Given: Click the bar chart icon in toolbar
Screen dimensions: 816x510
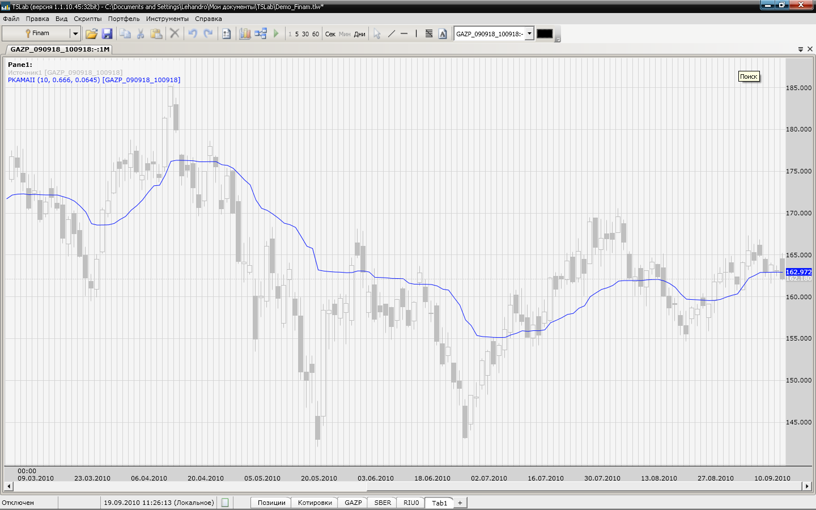Looking at the screenshot, I should 245,34.
